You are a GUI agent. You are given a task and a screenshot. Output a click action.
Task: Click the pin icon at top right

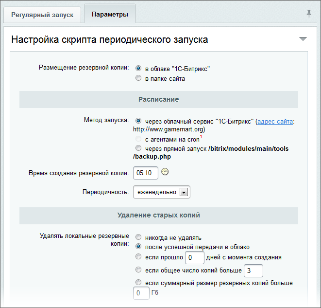[x=309, y=14]
